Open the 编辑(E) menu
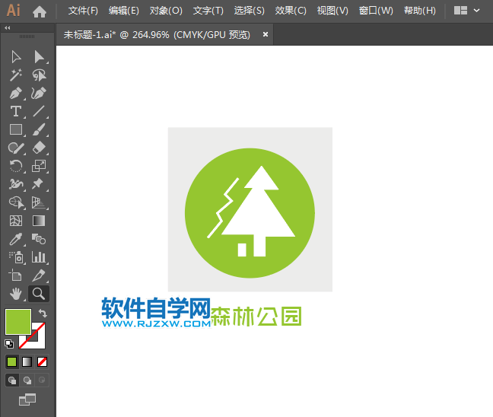 click(123, 11)
